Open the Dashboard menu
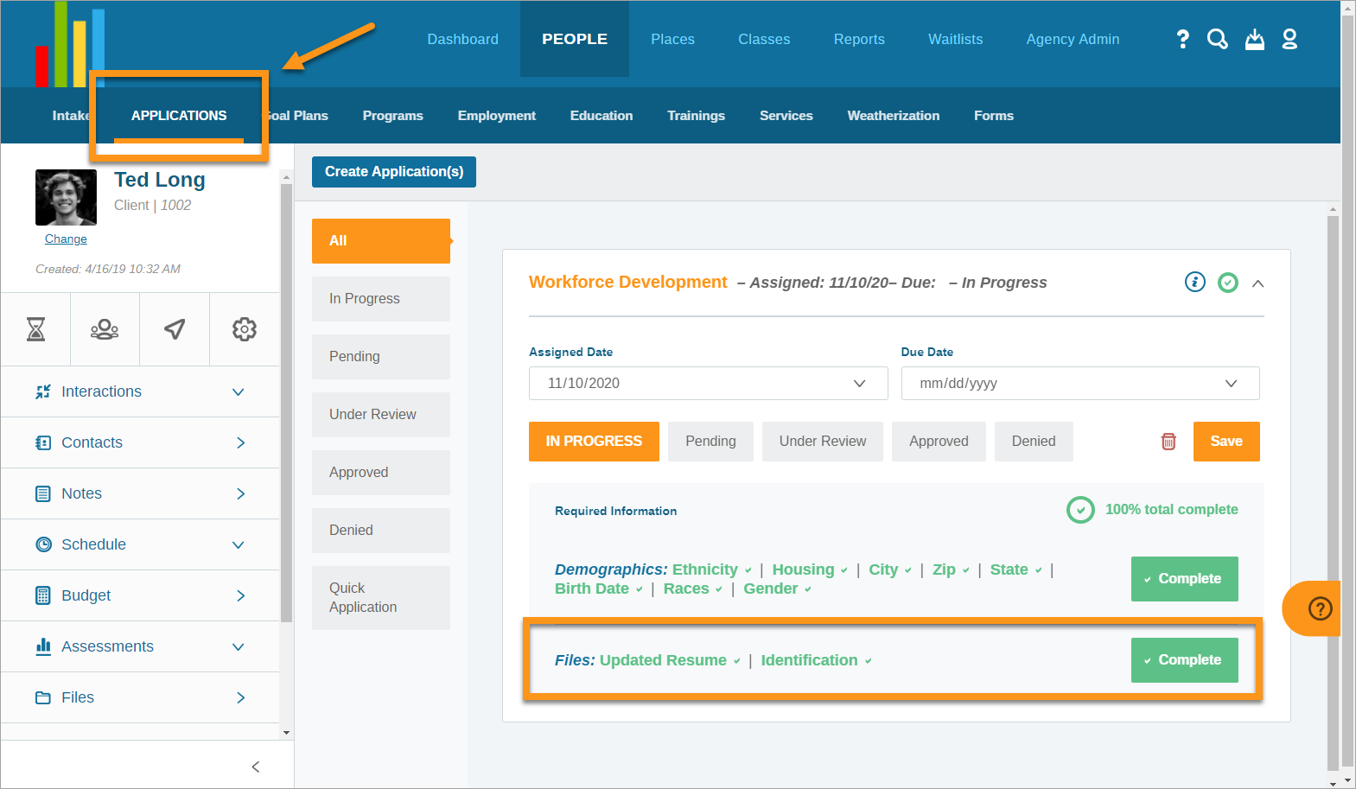1356x789 pixels. pyautogui.click(x=462, y=39)
